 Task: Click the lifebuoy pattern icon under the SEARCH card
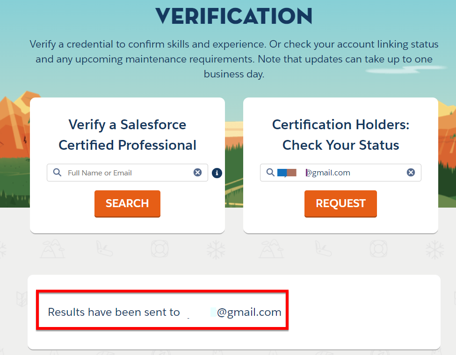[x=159, y=249]
